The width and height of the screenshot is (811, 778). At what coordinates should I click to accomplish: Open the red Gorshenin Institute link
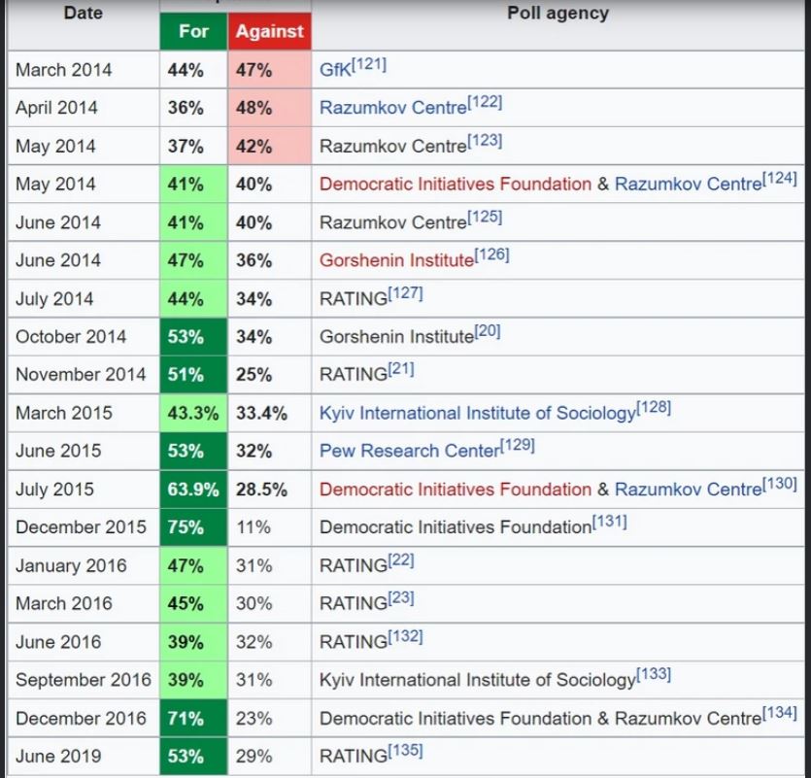(396, 261)
